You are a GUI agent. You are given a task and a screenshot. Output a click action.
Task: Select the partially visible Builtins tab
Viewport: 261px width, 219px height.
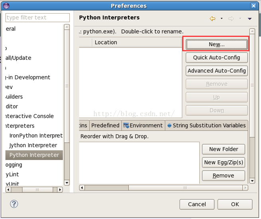pyautogui.click(x=84, y=125)
